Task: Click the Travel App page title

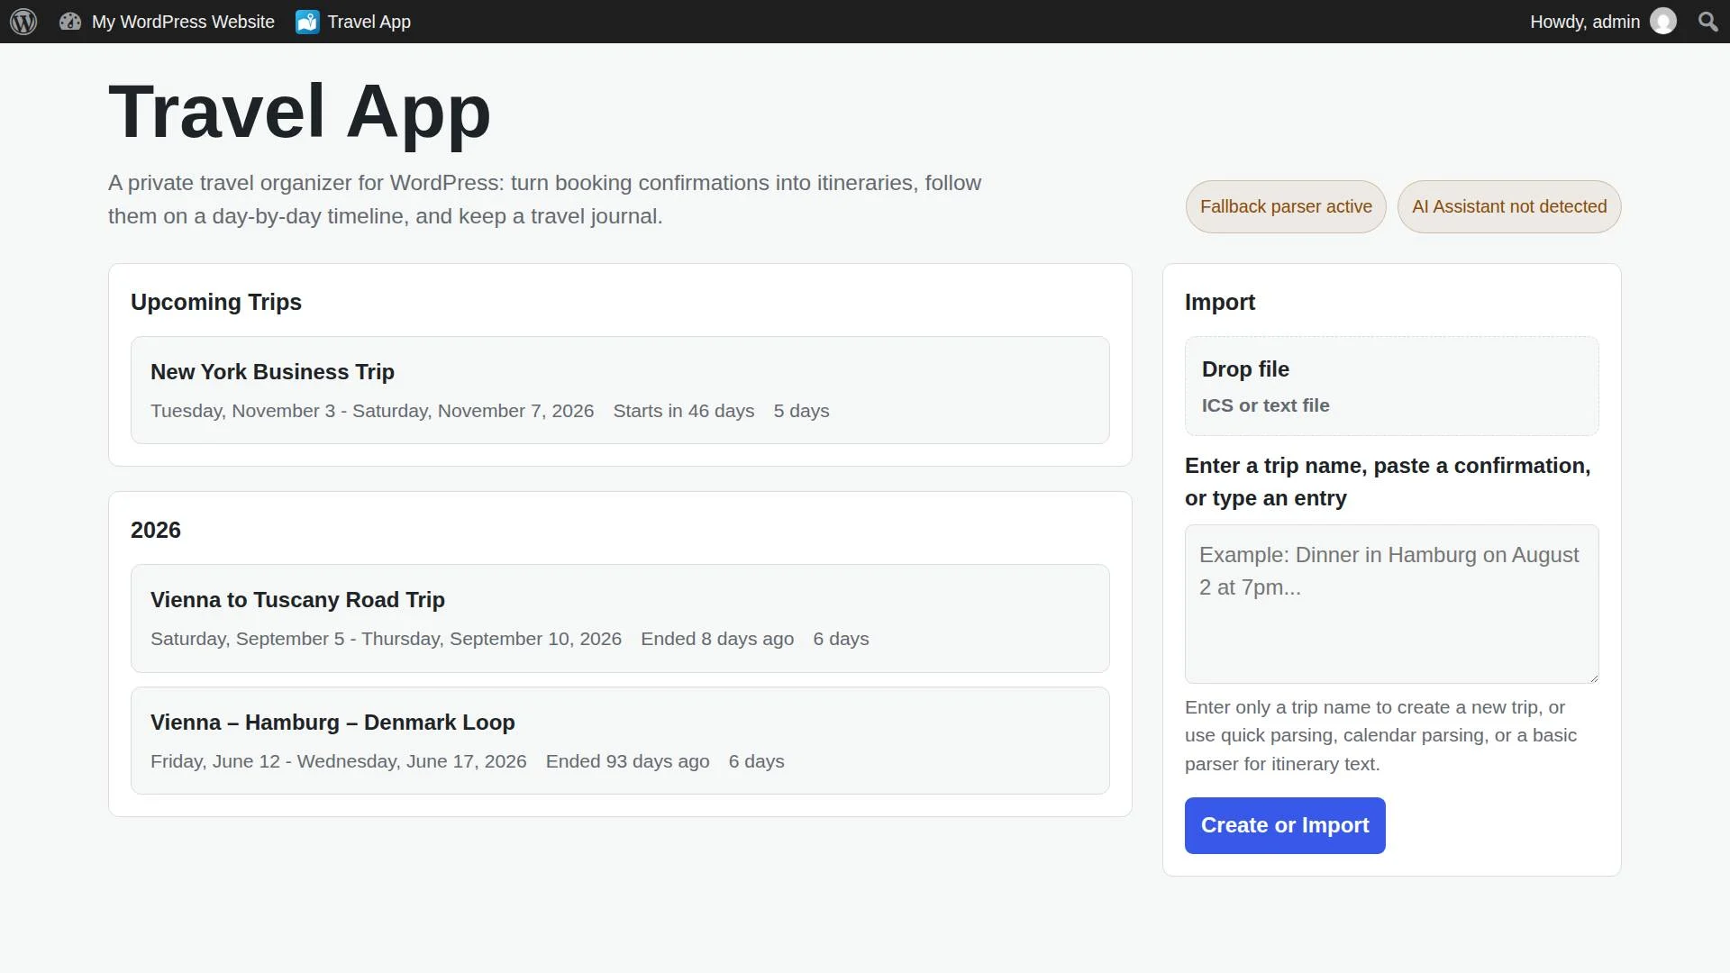Action: [299, 112]
